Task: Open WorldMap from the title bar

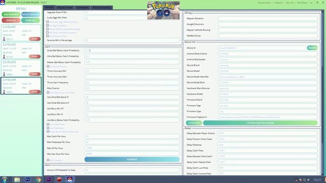Action: (302, 3)
